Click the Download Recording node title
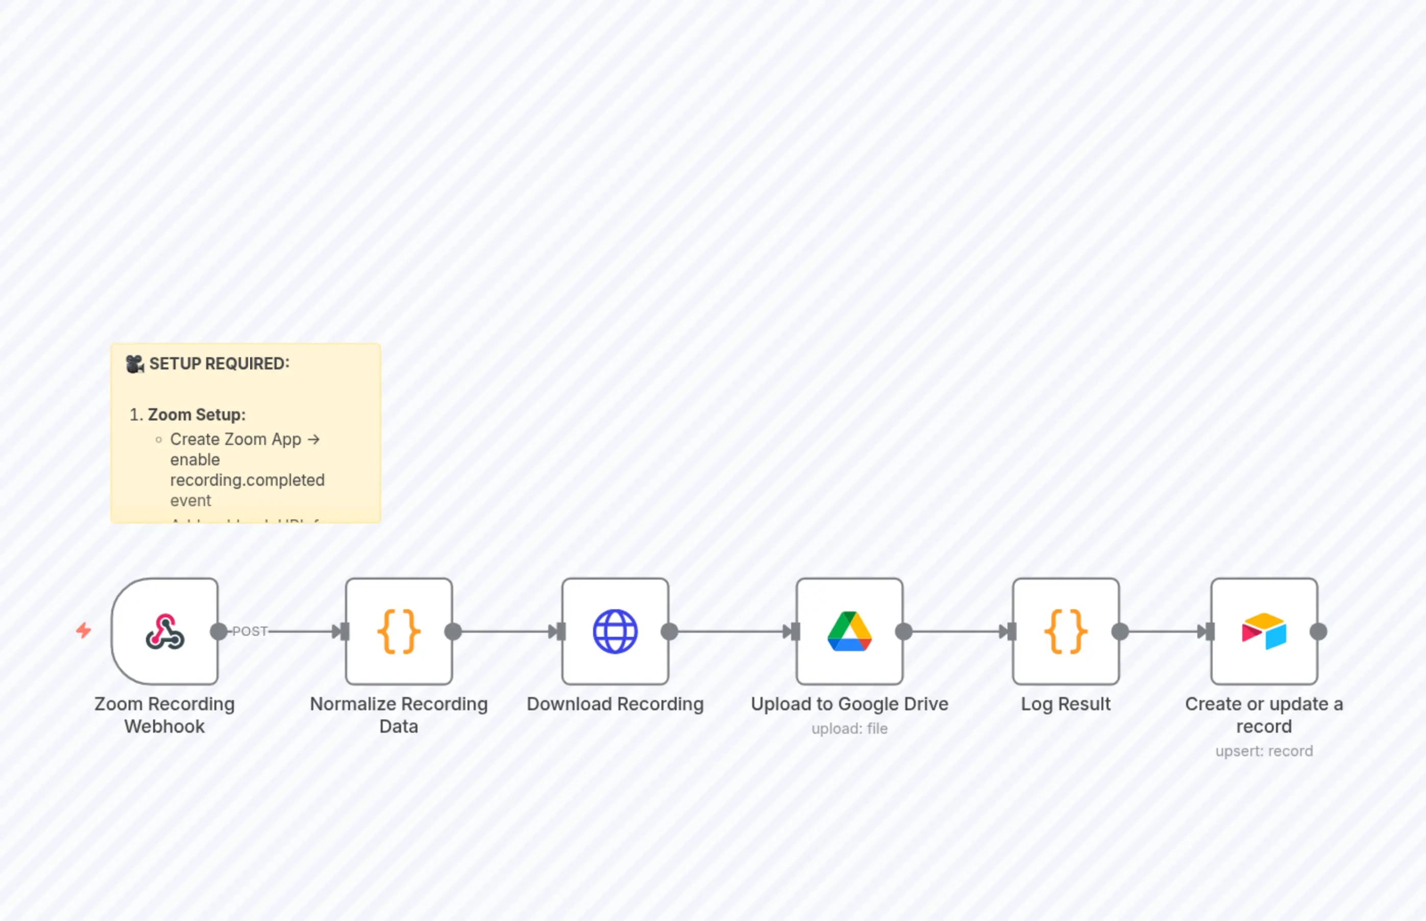The height and width of the screenshot is (921, 1426). coord(616,704)
